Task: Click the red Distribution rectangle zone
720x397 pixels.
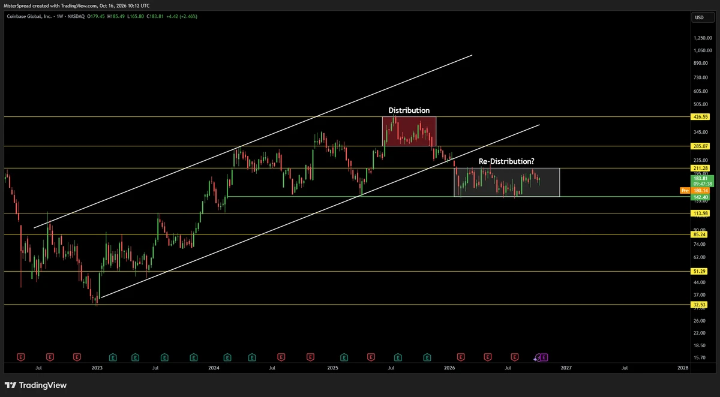Action: (409, 131)
